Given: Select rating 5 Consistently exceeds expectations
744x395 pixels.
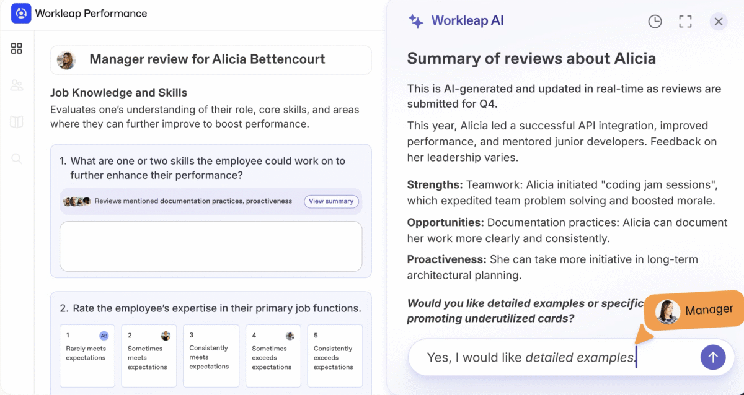Looking at the screenshot, I should 335,355.
